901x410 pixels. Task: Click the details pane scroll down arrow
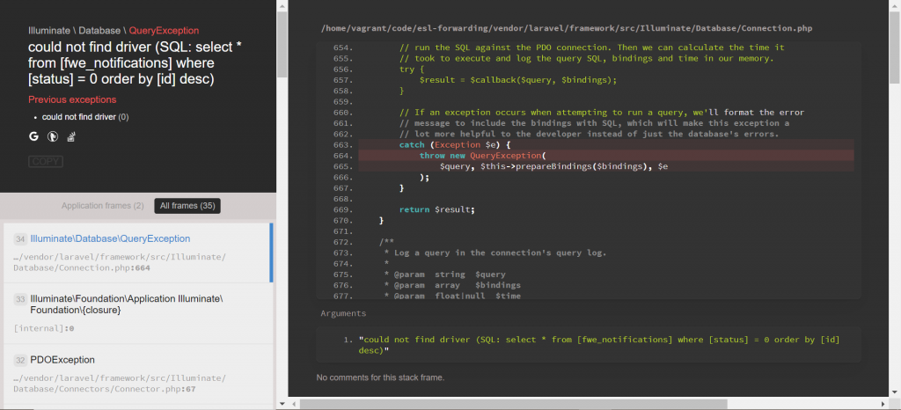point(895,392)
